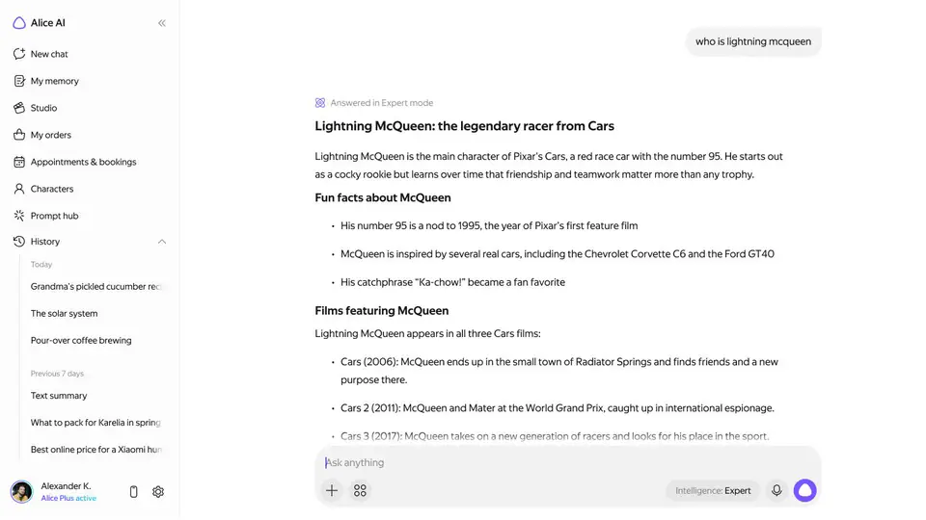Click the My memory icon
926x520 pixels.
19,81
